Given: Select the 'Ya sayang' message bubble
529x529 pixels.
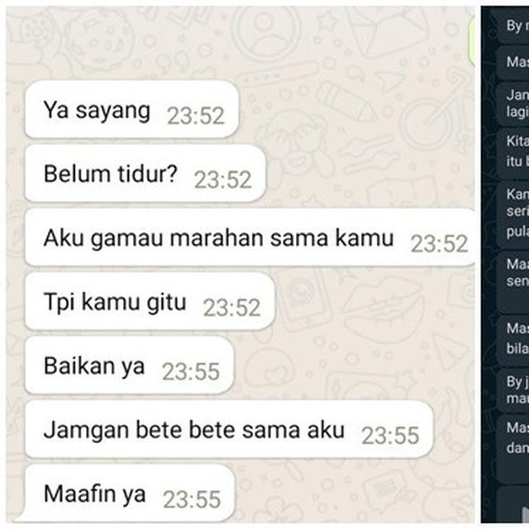Looking at the screenshot, I should click(132, 110).
